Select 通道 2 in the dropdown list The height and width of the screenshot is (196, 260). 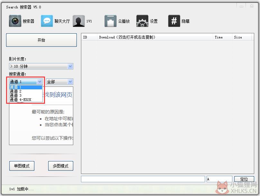(26, 91)
